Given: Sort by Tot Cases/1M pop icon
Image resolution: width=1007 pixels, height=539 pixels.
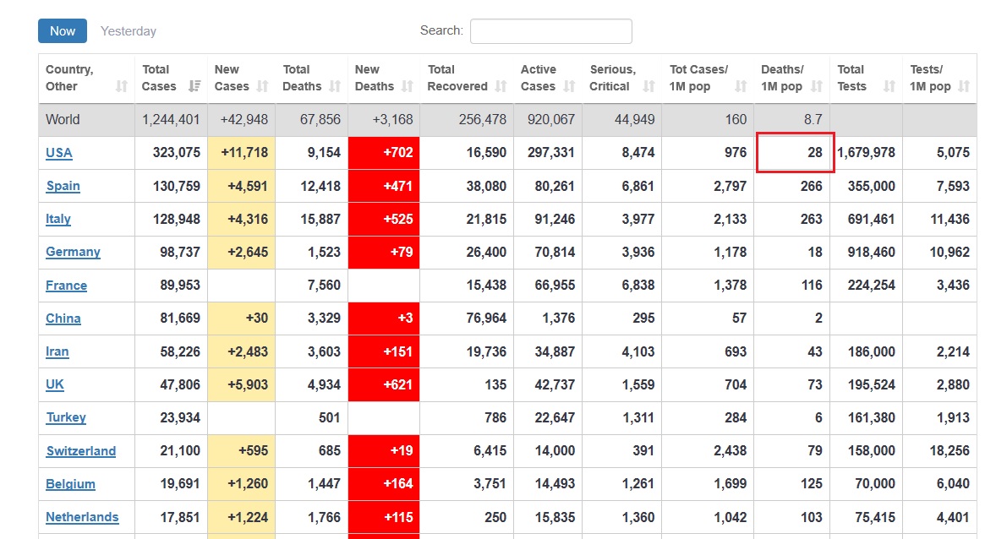Looking at the screenshot, I should click(x=741, y=86).
